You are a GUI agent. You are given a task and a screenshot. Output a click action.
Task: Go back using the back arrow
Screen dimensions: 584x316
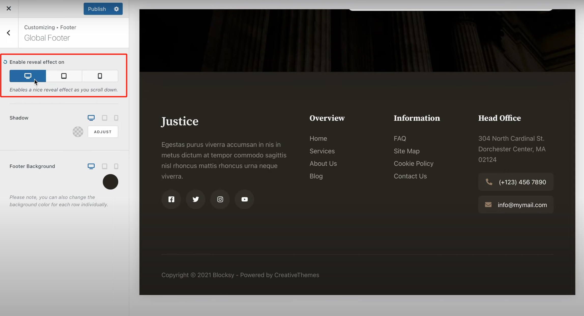(x=8, y=33)
